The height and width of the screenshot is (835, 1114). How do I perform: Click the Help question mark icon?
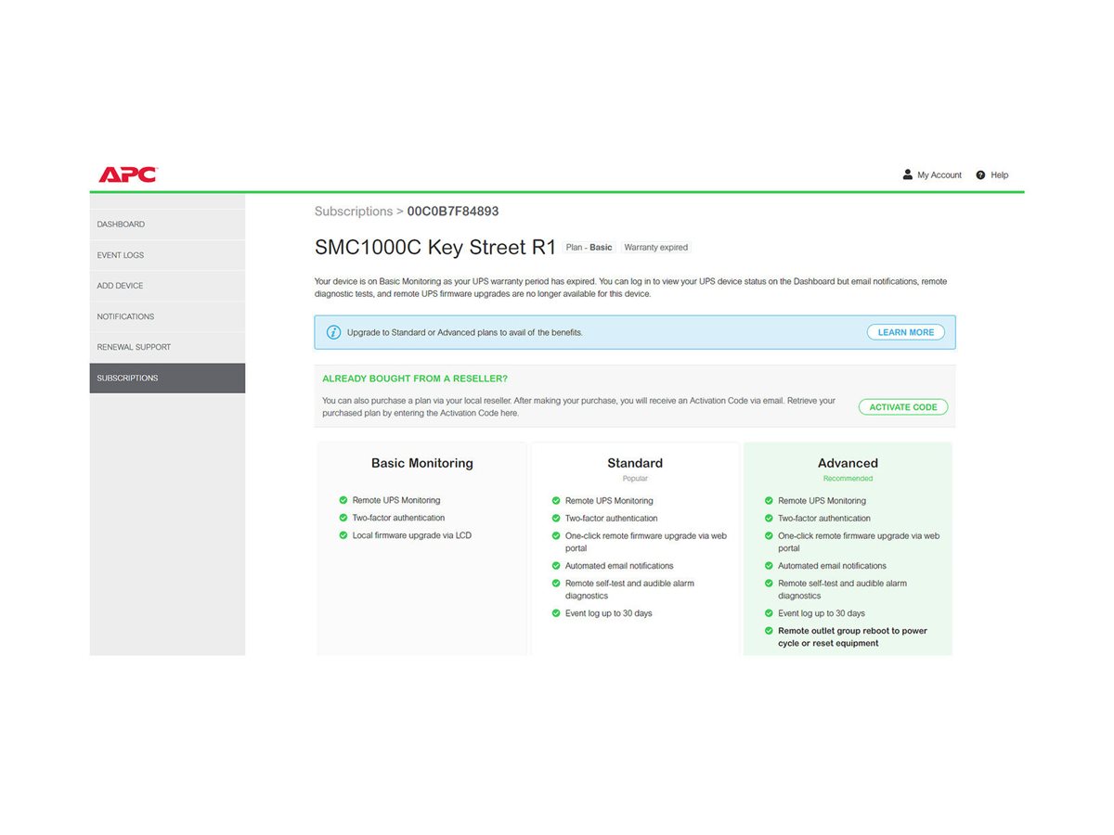pyautogui.click(x=980, y=174)
